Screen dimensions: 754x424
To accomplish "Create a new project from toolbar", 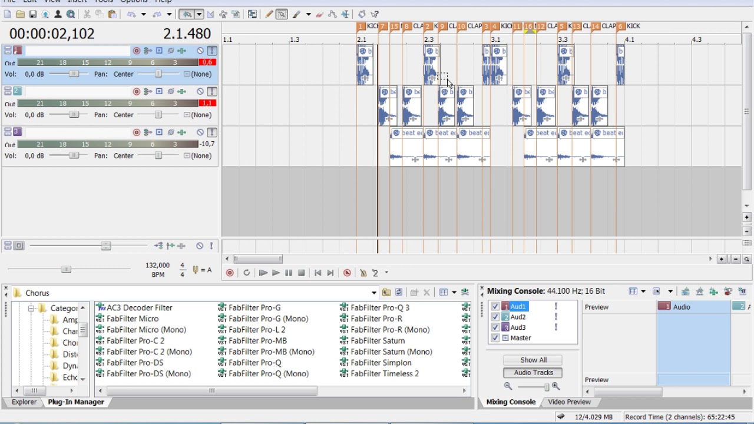I will (8, 14).
